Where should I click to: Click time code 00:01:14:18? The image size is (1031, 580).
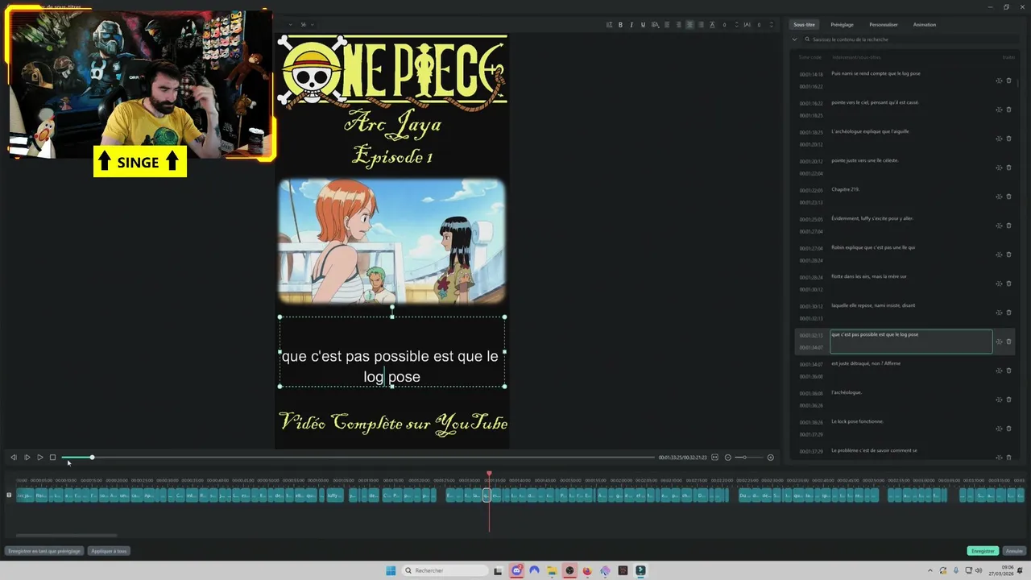click(811, 74)
